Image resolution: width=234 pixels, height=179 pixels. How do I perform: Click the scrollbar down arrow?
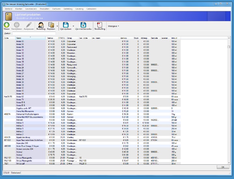coord(229,163)
